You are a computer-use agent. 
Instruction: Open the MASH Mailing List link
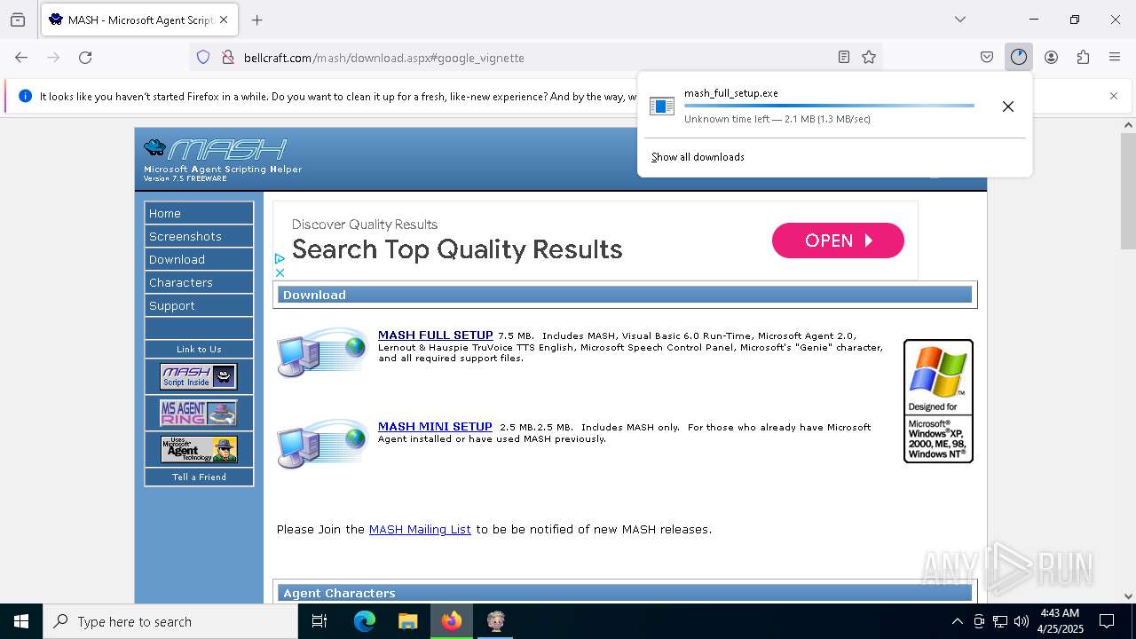[420, 529]
